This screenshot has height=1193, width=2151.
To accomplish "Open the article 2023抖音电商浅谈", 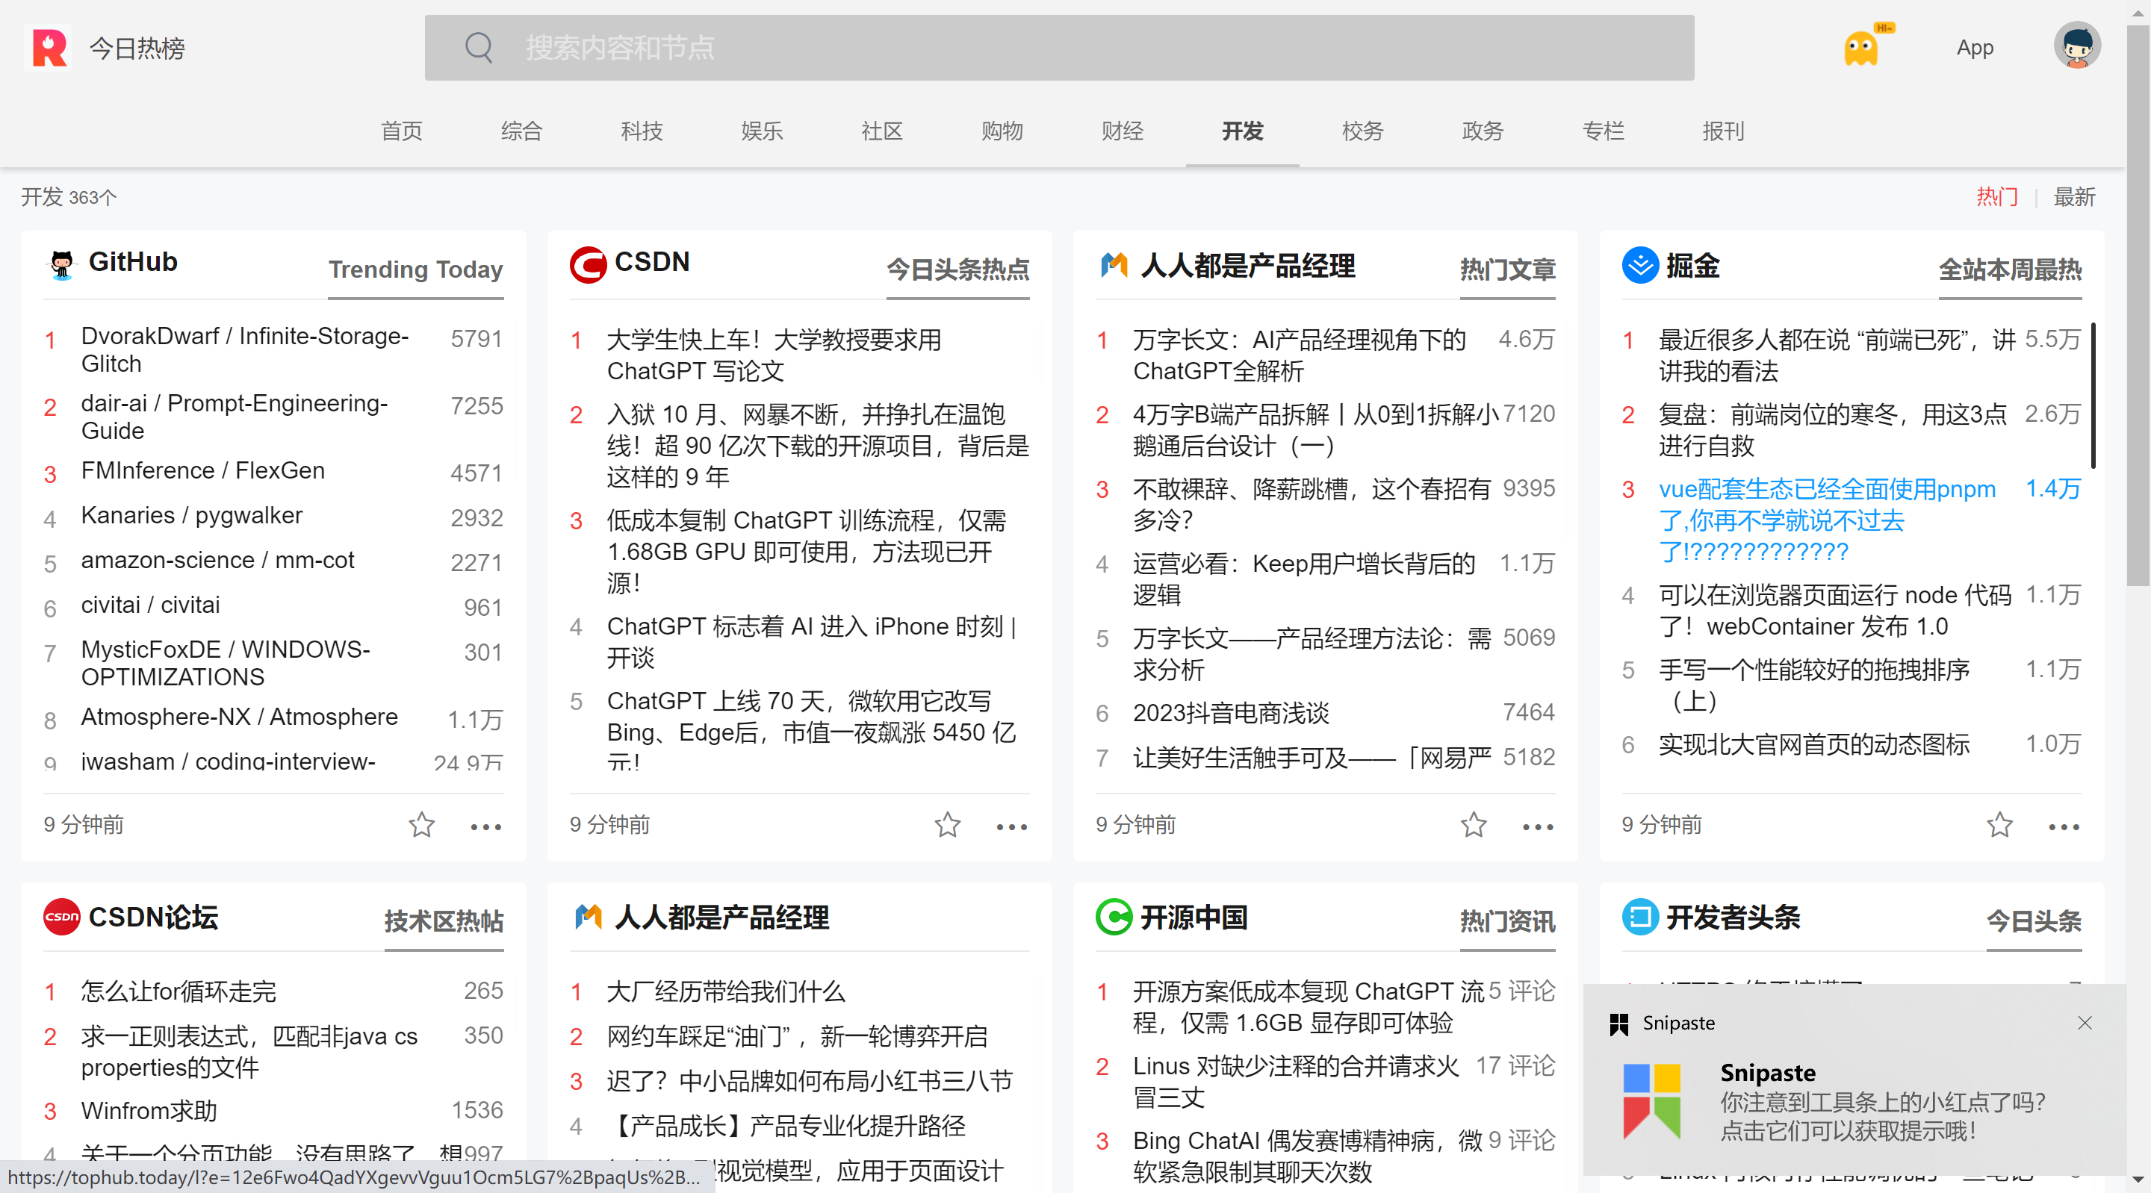I will pos(1231,712).
